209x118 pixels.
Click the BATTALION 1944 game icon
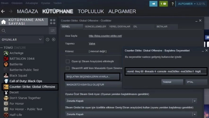click(6, 59)
